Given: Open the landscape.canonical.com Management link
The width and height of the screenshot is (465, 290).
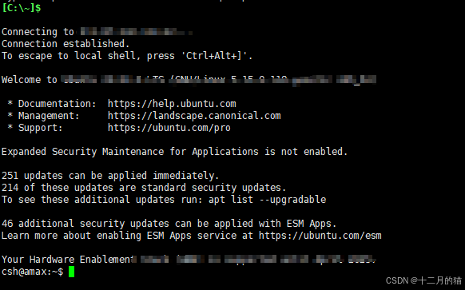Looking at the screenshot, I should (x=194, y=116).
